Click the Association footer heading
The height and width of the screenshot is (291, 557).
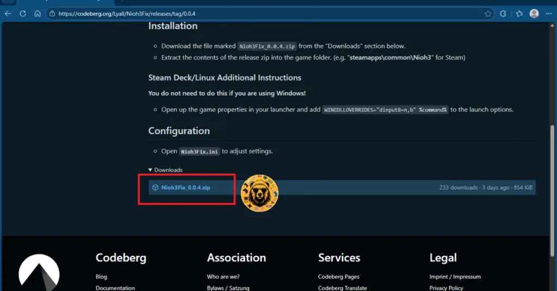click(x=236, y=258)
